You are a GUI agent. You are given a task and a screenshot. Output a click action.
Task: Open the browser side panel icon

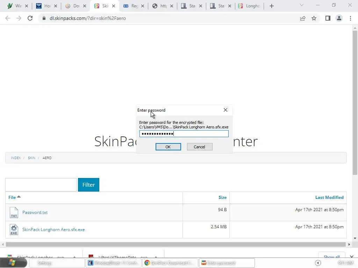tap(328, 18)
